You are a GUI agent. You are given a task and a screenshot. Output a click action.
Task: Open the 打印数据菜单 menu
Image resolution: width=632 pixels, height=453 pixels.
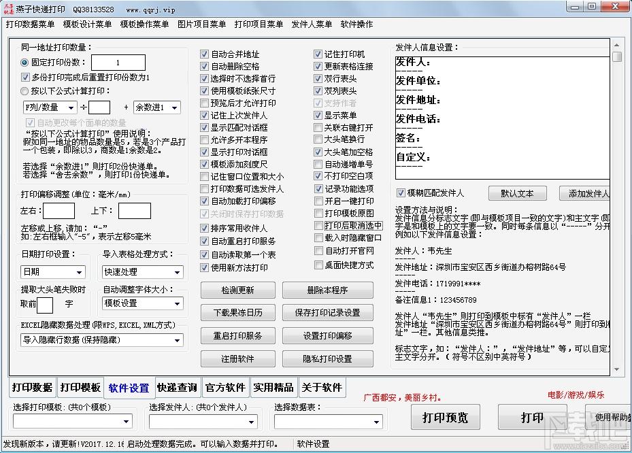(30, 24)
